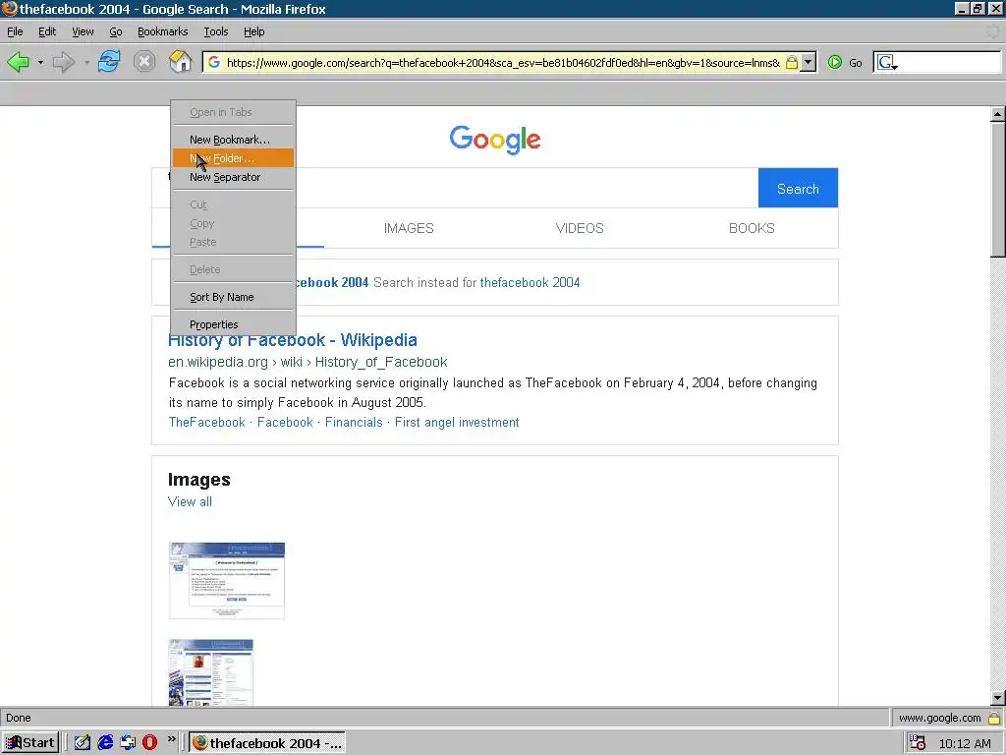Click the blue Google Search button

pyautogui.click(x=798, y=188)
